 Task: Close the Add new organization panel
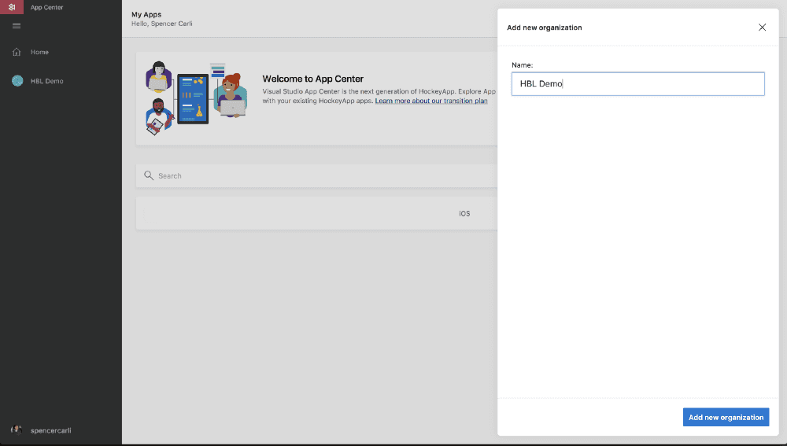point(762,28)
